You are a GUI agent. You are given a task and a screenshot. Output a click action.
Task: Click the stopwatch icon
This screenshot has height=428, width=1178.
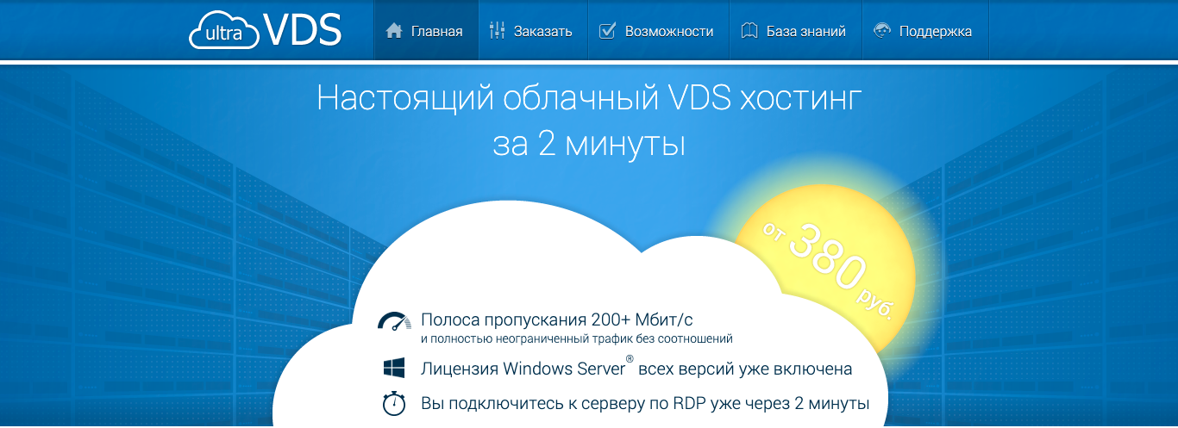394,403
